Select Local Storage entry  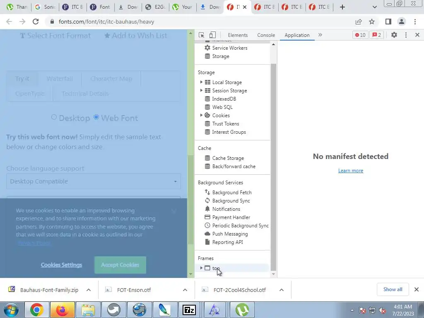(227, 82)
